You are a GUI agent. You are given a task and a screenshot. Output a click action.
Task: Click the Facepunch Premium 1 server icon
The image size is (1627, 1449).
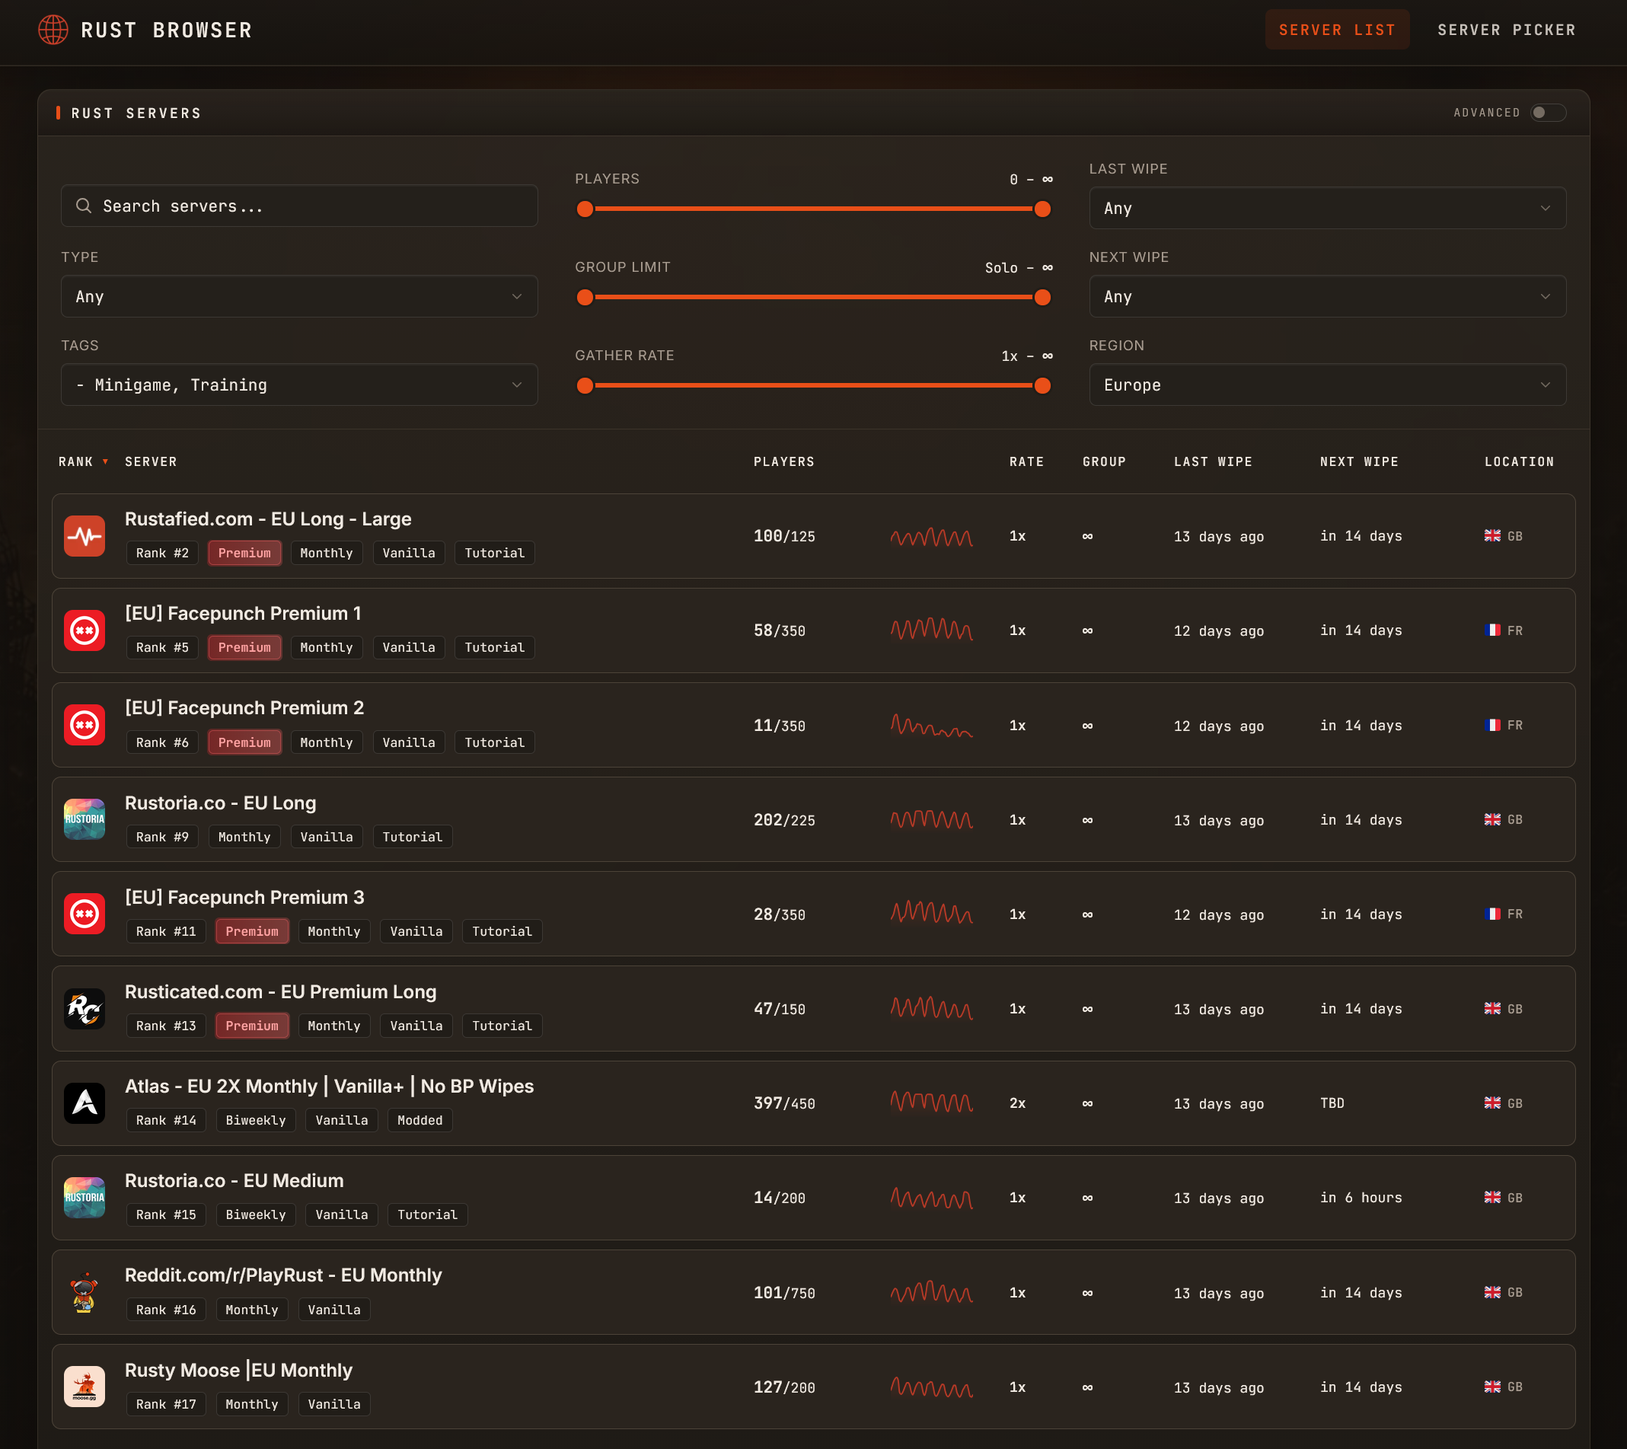coord(85,630)
